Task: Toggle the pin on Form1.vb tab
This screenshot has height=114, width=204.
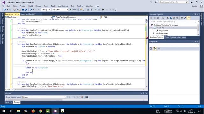Action: pos(16,14)
